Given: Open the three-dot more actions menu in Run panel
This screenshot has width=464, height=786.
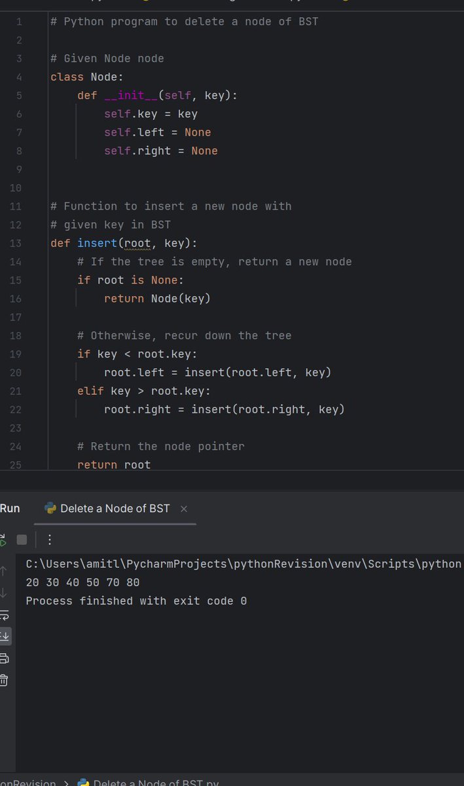Looking at the screenshot, I should coord(50,540).
